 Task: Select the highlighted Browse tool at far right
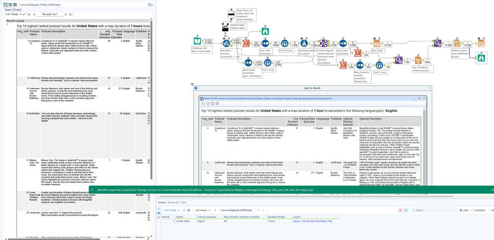[482, 58]
